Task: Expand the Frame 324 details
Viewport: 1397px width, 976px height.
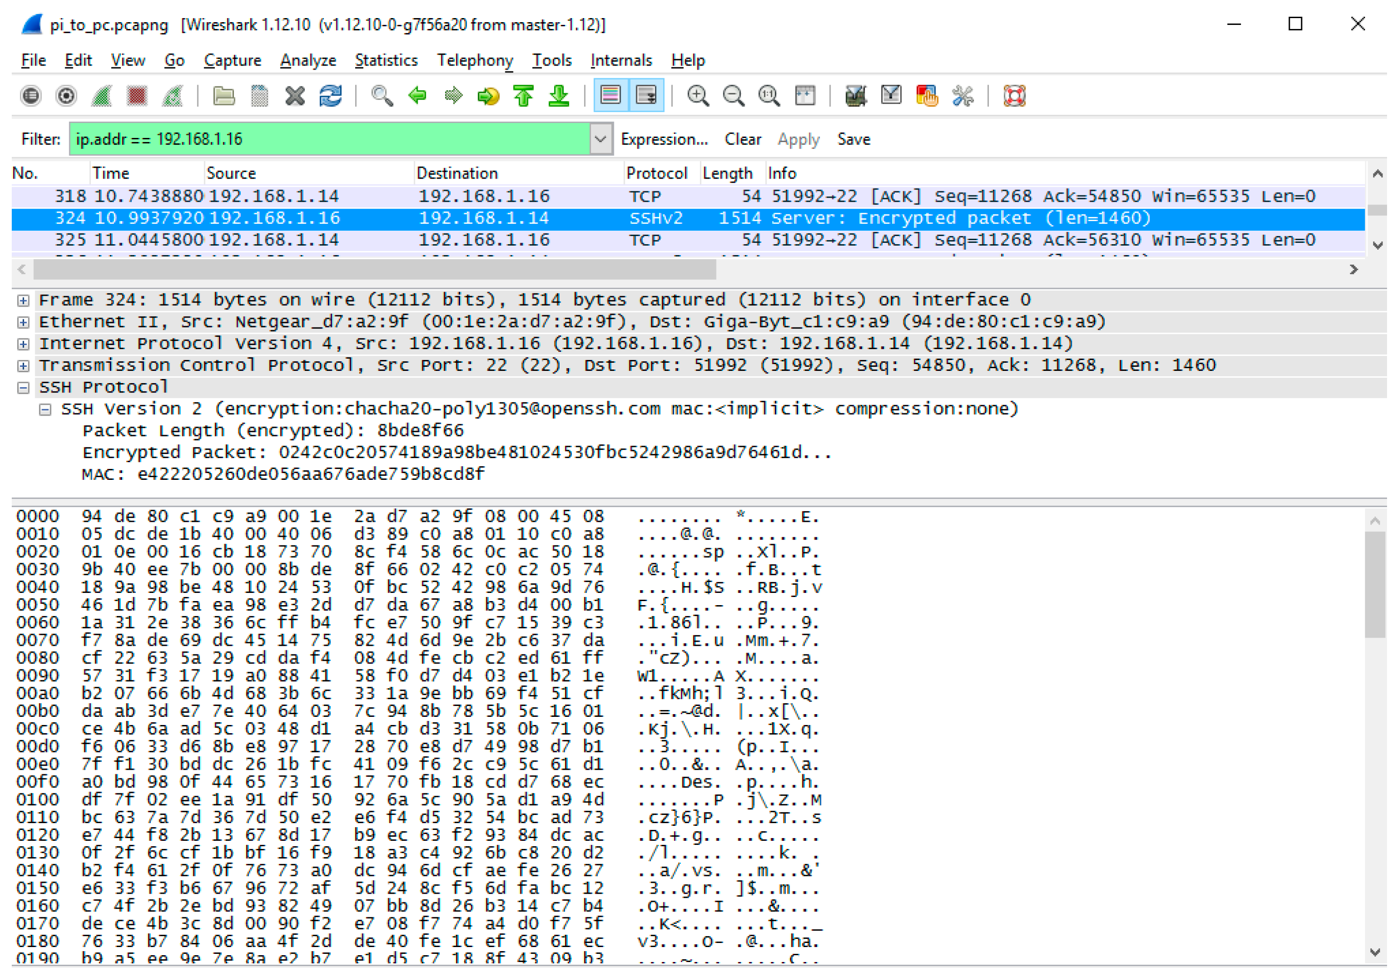Action: tap(23, 300)
